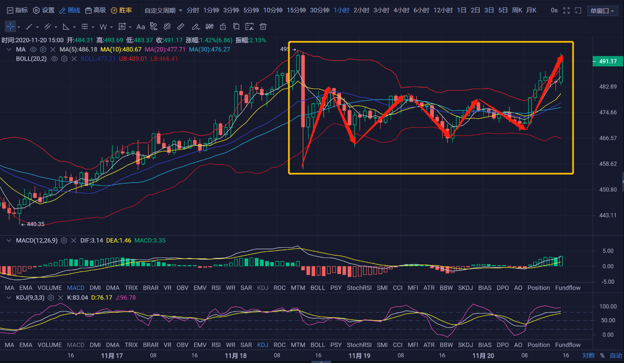Click the 491.17 current price label
The height and width of the screenshot is (363, 624).
coord(608,61)
